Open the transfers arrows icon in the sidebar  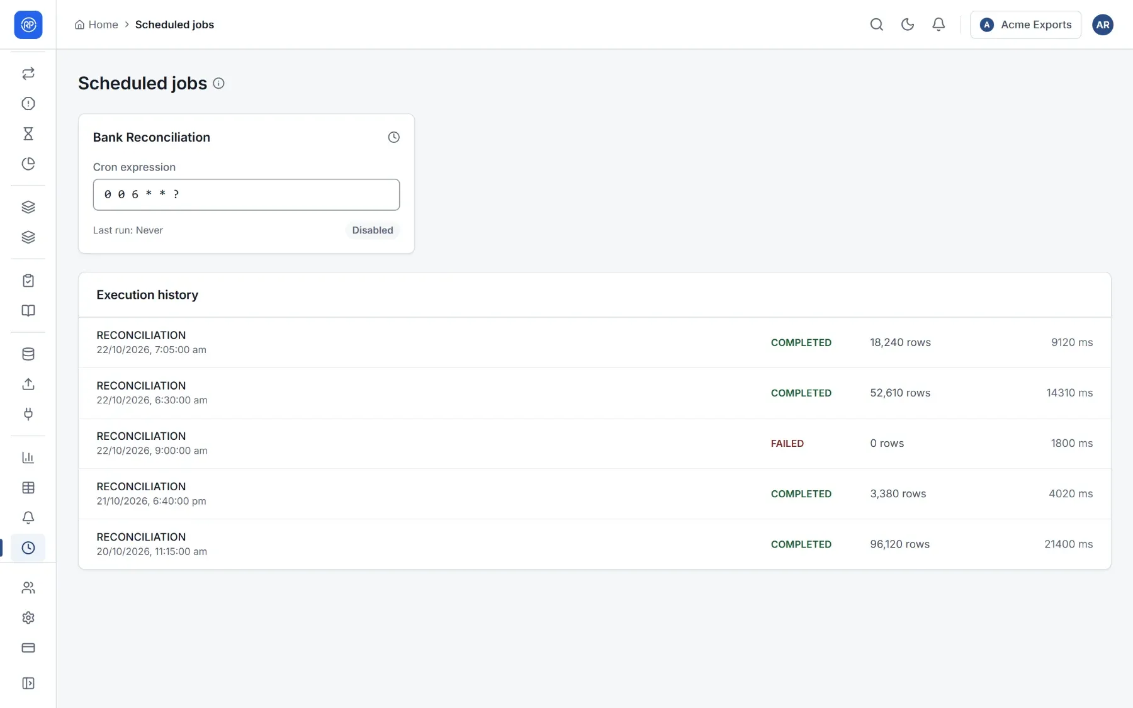[x=28, y=74]
